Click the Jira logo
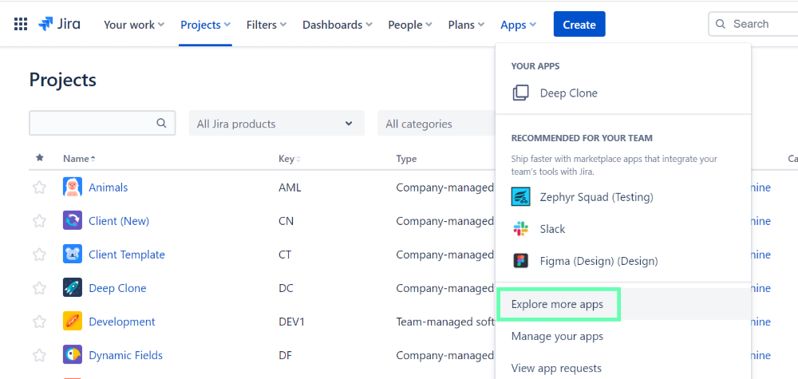This screenshot has height=379, width=798. pos(59,24)
